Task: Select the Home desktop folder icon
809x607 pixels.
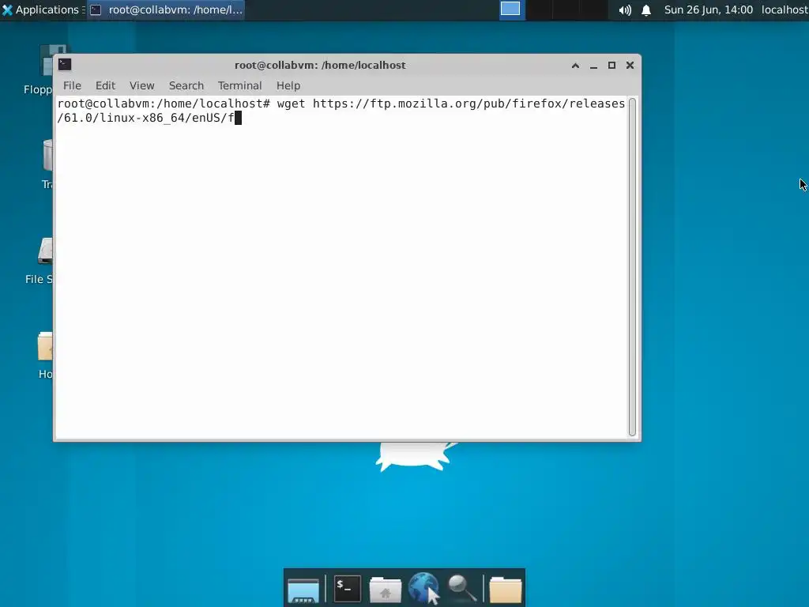Action: click(45, 355)
